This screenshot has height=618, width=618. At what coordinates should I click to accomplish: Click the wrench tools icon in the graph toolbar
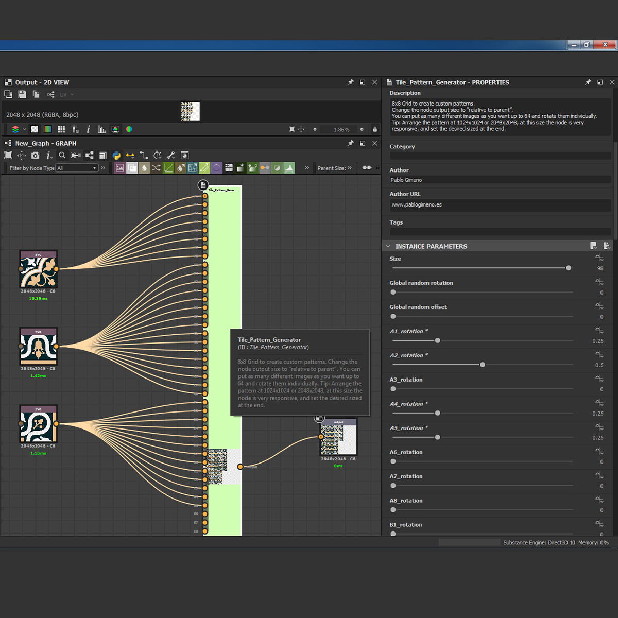point(171,155)
